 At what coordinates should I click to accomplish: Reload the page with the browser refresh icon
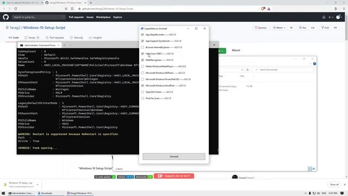(16, 9)
